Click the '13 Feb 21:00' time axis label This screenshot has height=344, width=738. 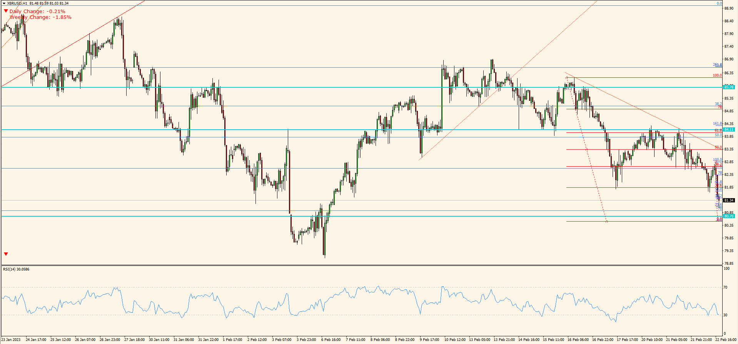coord(504,340)
